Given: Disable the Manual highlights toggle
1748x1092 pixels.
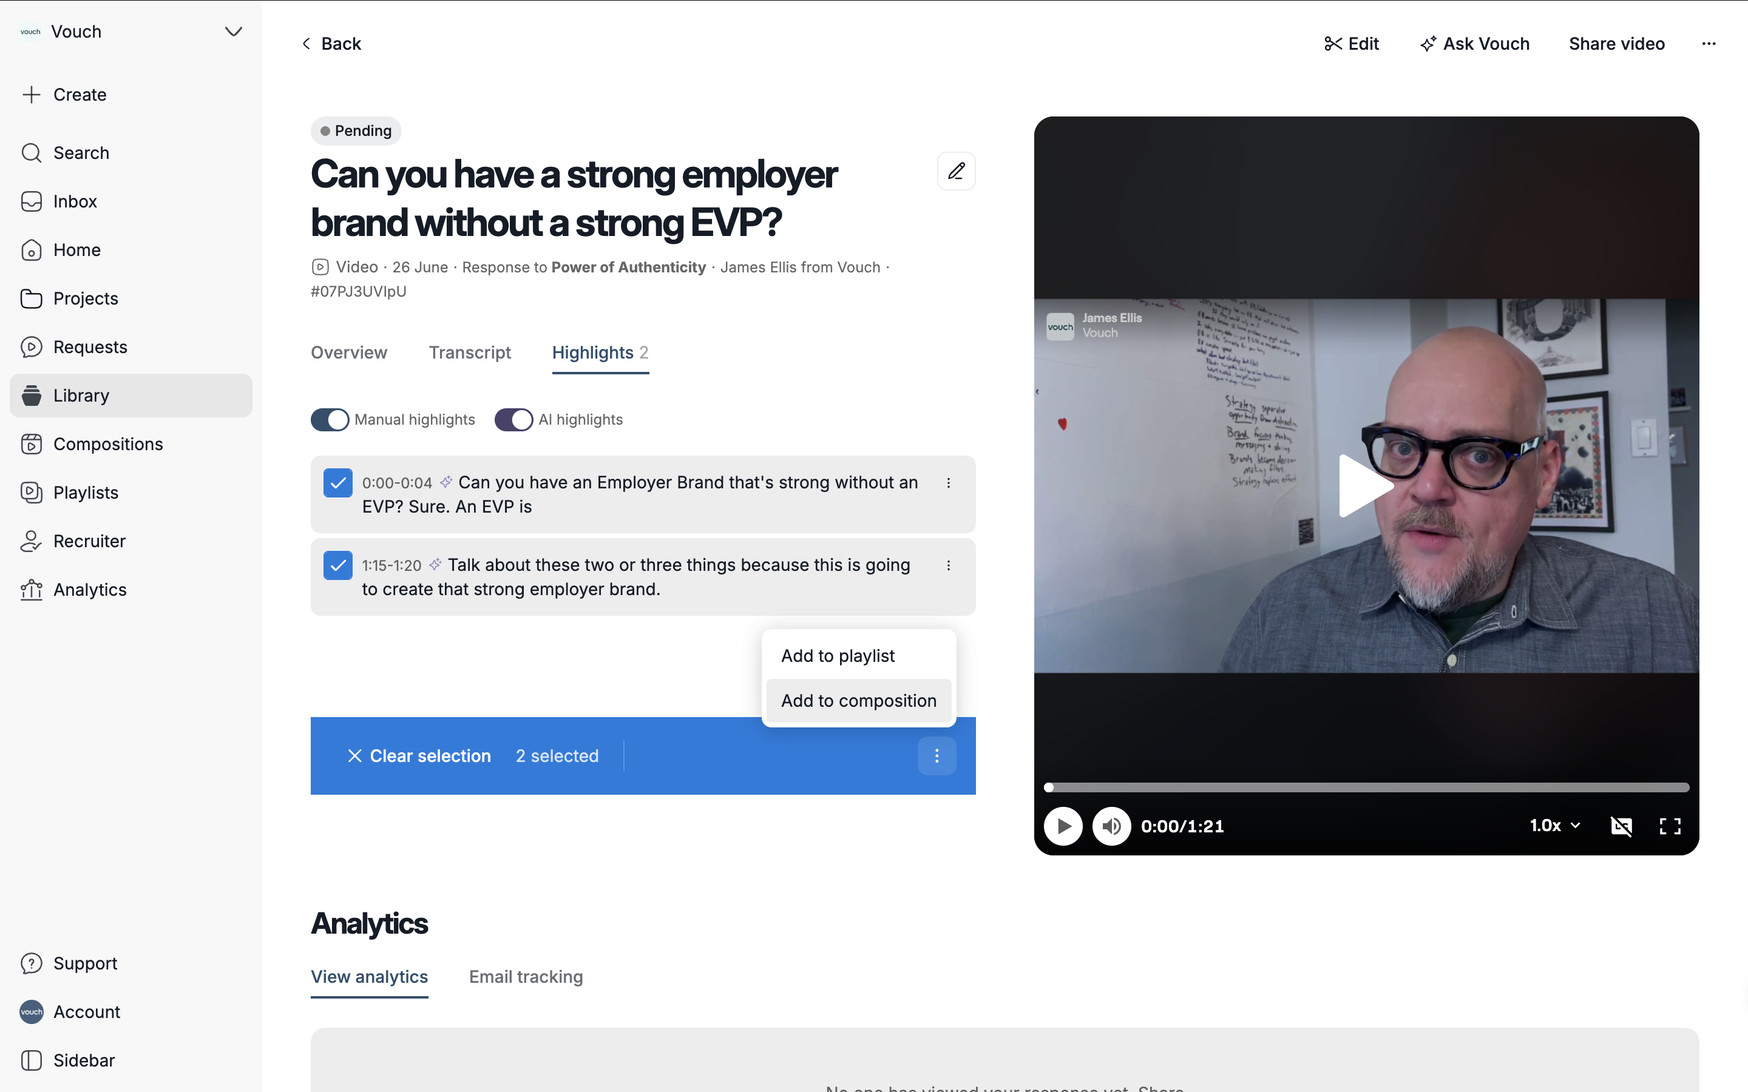Looking at the screenshot, I should [x=330, y=420].
